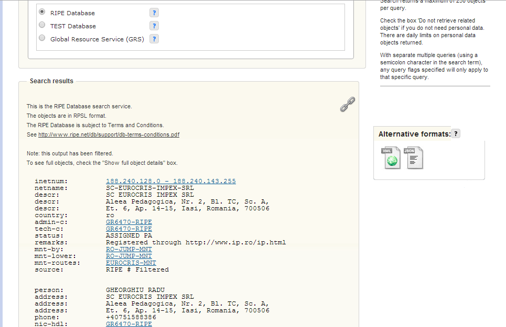This screenshot has width=506, height=327.
Task: Click the person name GHEORGHIU RADU
Action: (135, 290)
